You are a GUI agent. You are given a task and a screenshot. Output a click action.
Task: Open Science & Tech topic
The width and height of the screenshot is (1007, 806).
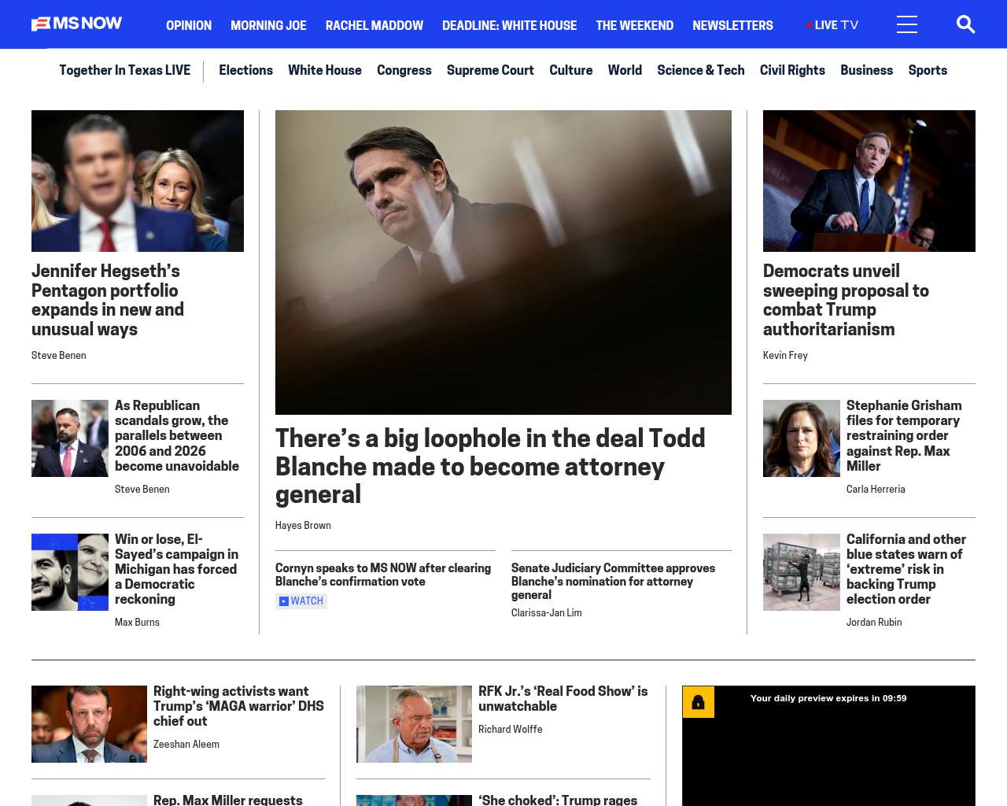pos(701,70)
